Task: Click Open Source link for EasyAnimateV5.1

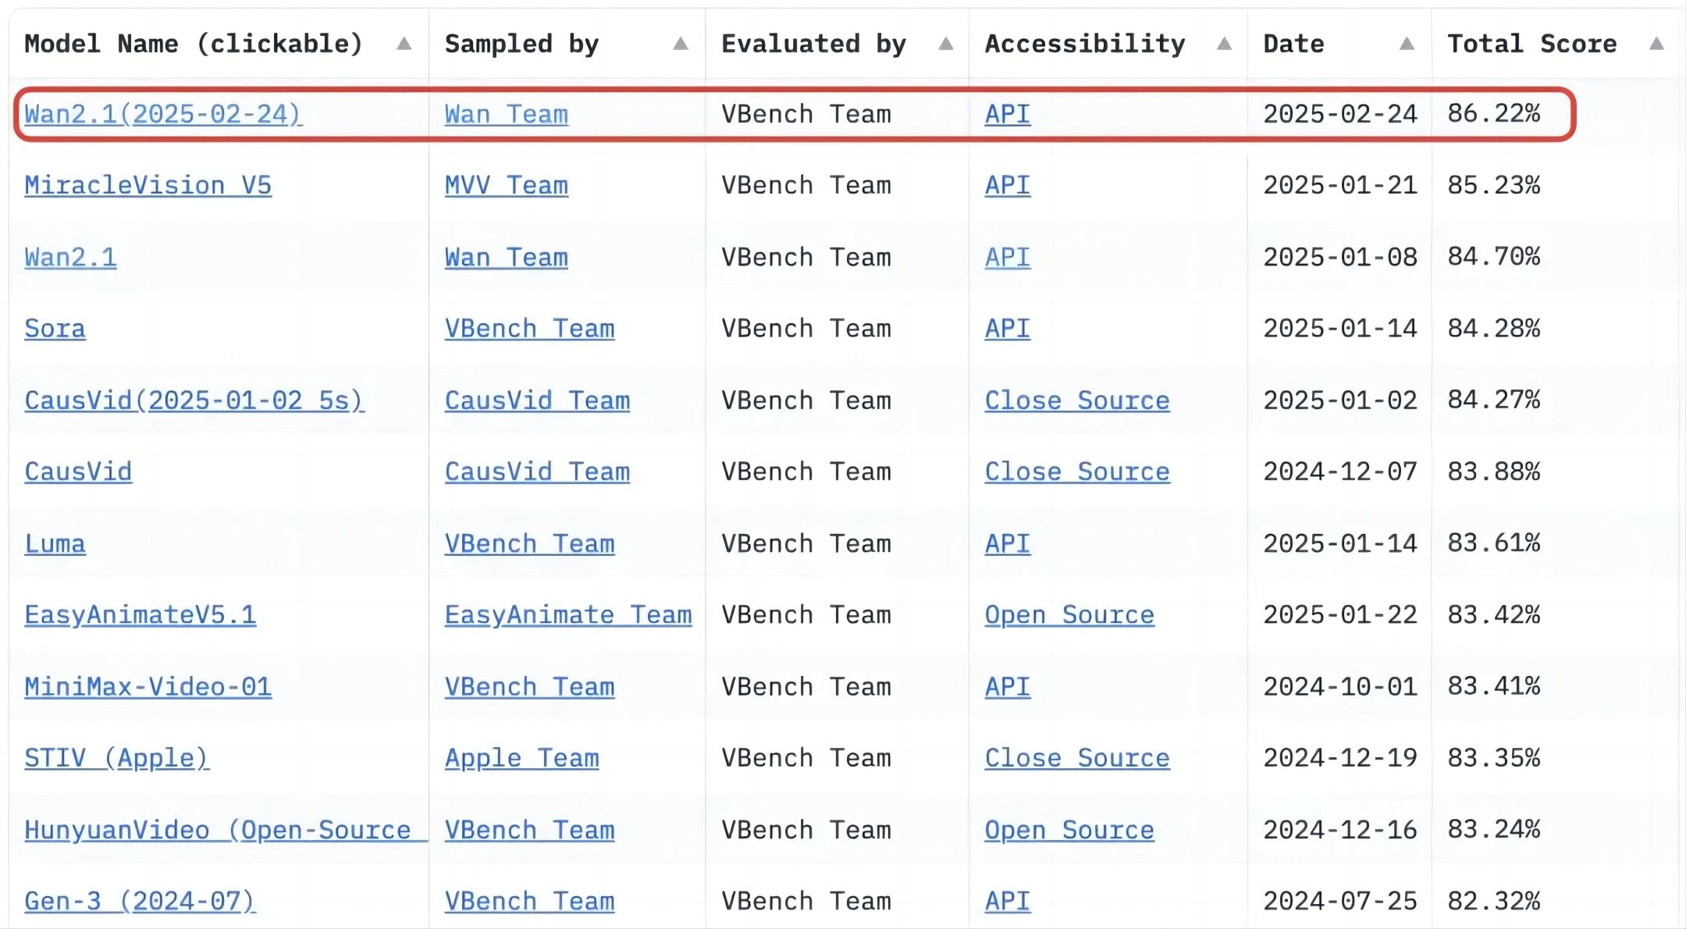Action: pos(1069,615)
